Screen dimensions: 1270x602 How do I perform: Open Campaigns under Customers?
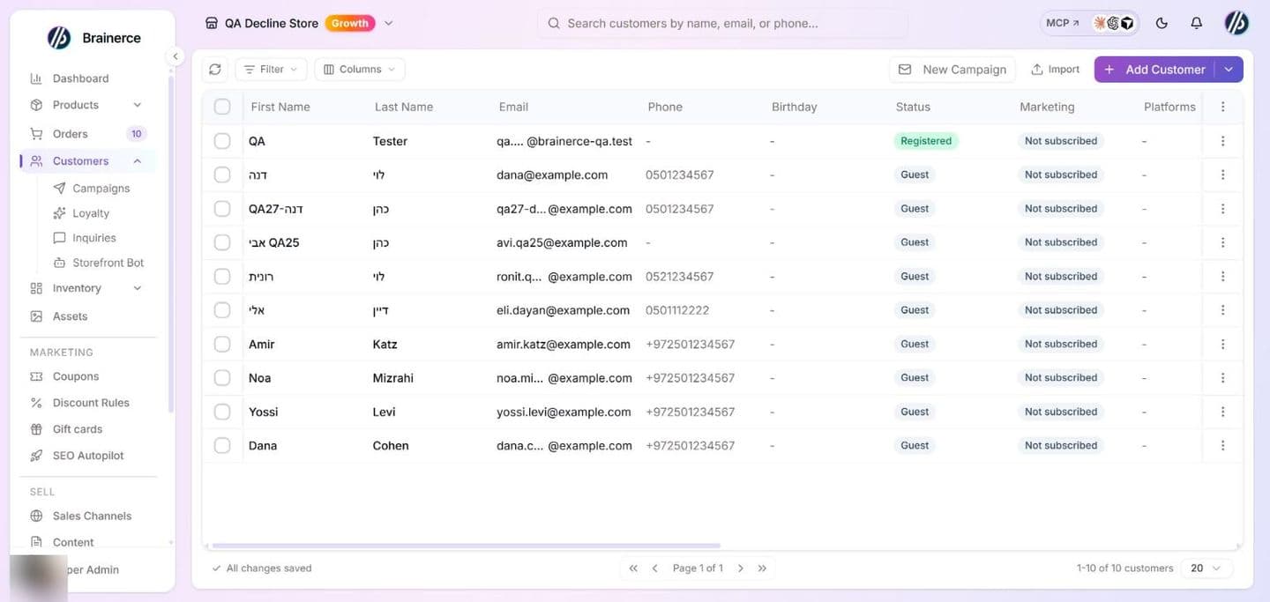(101, 189)
